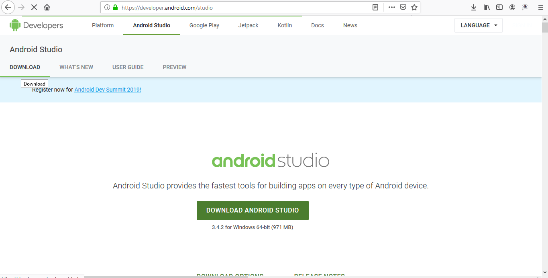
Task: Select the Android Studio nav item
Action: (x=152, y=25)
